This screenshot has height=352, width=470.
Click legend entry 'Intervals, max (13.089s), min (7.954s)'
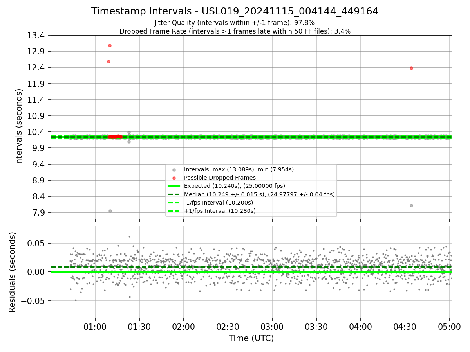pos(239,169)
